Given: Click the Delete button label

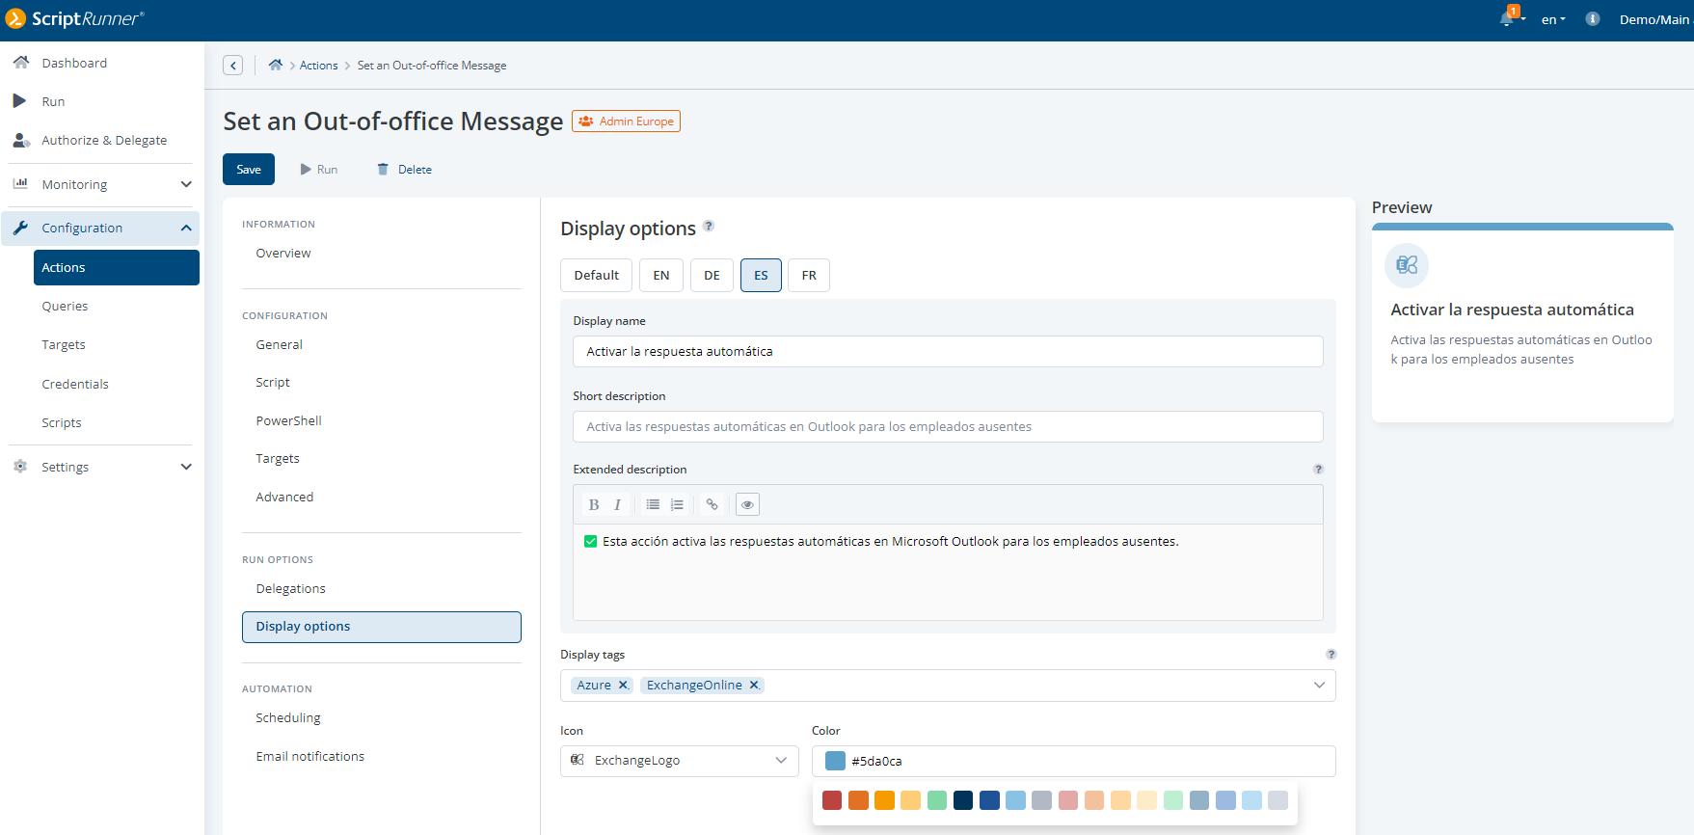Looking at the screenshot, I should pyautogui.click(x=415, y=170).
